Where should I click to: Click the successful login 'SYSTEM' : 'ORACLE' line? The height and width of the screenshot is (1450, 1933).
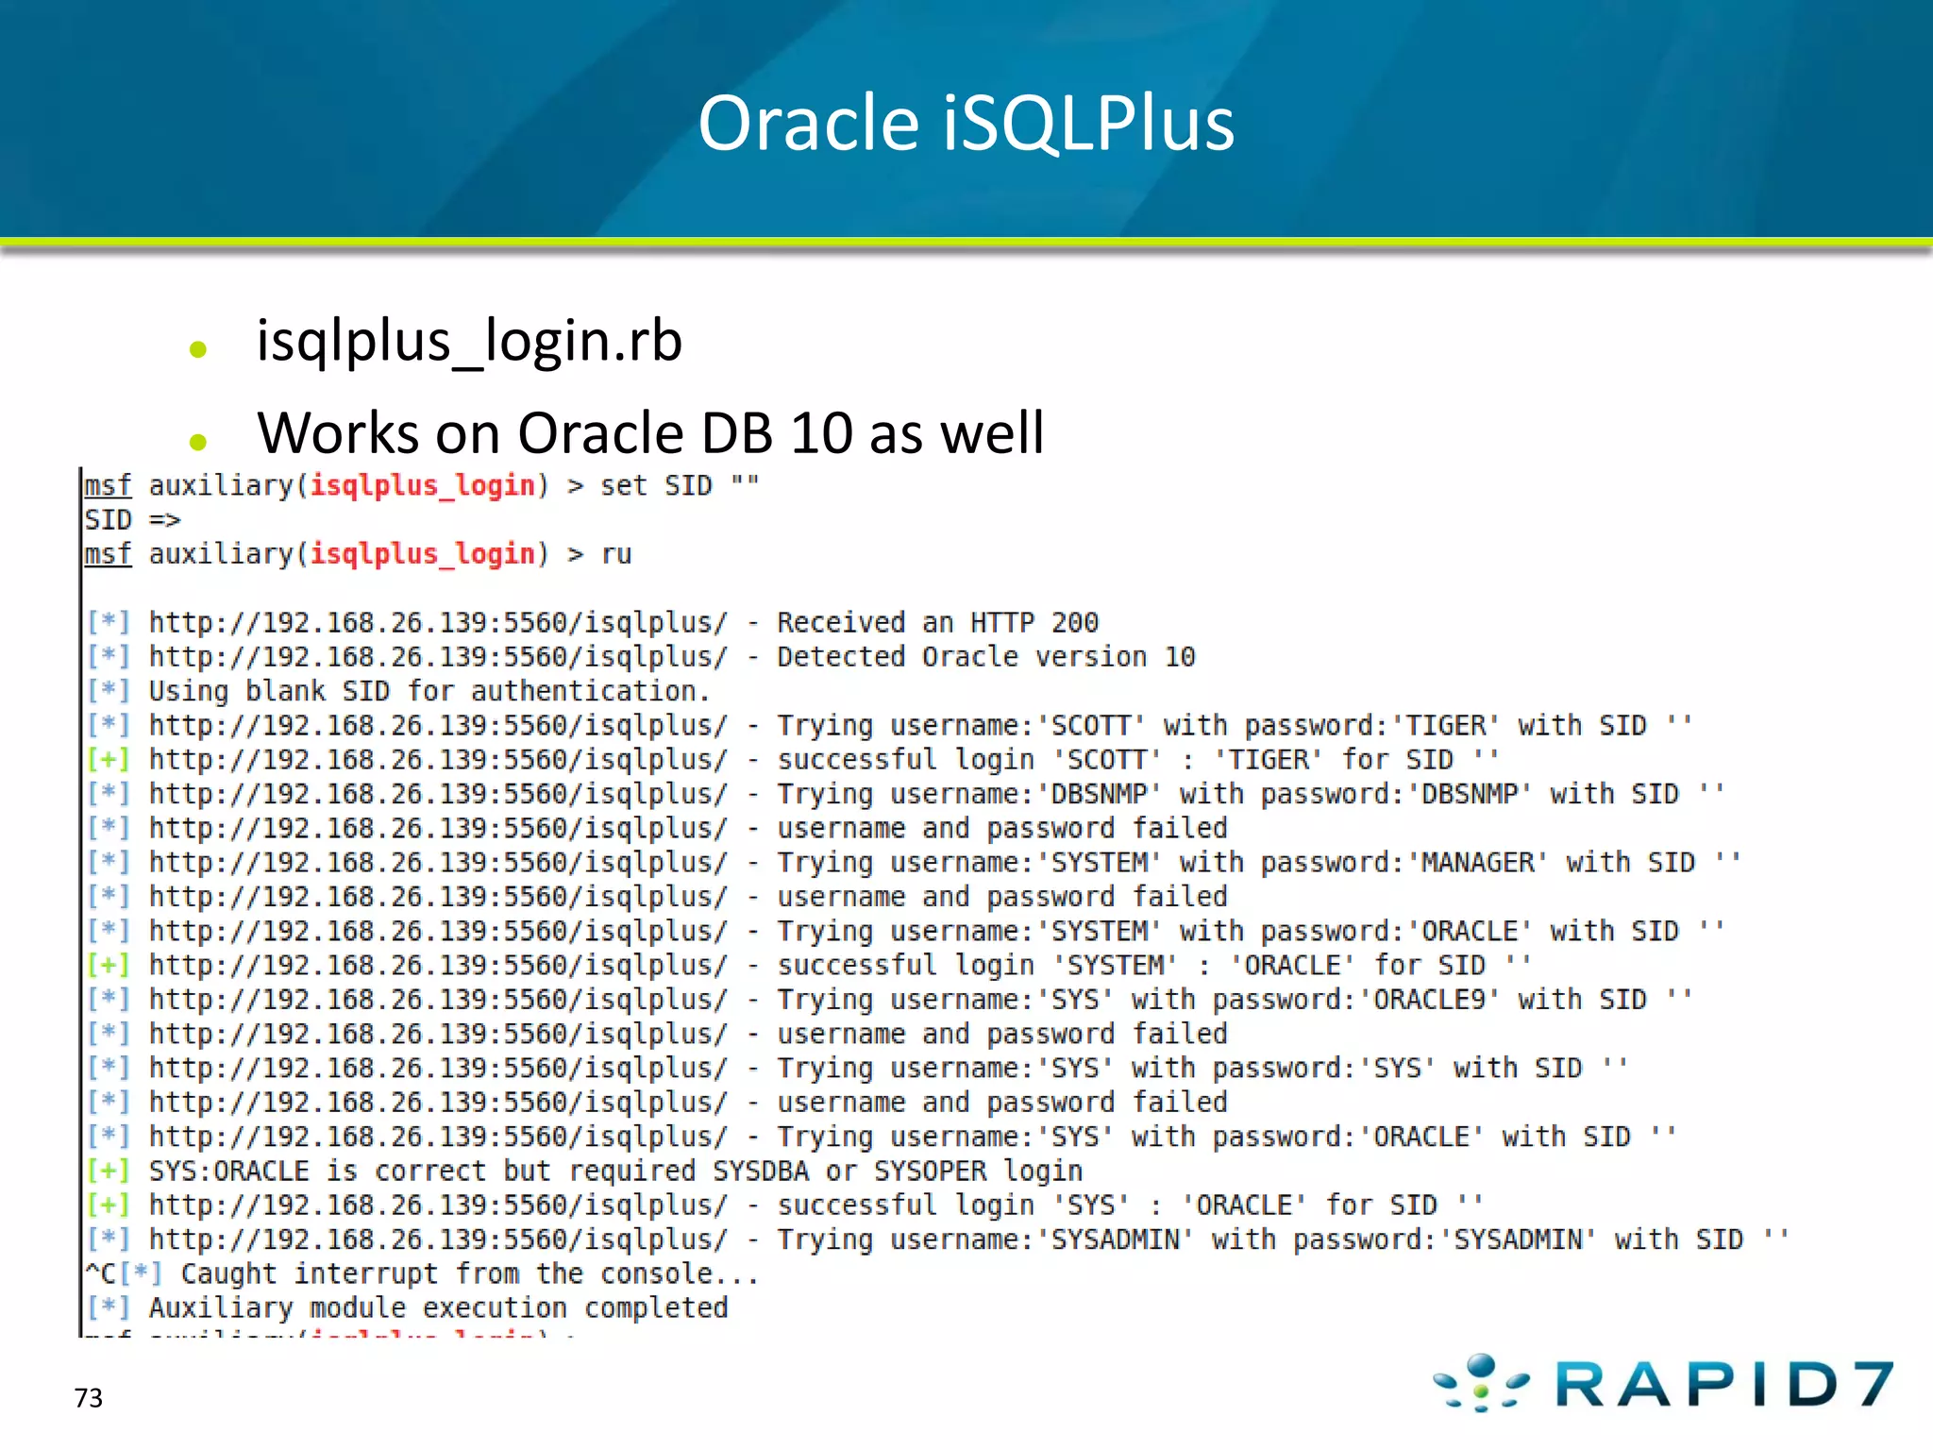tap(809, 966)
